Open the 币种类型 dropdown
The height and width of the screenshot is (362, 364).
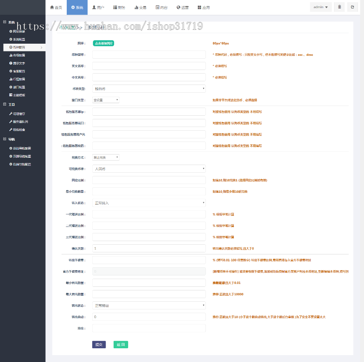(x=149, y=89)
